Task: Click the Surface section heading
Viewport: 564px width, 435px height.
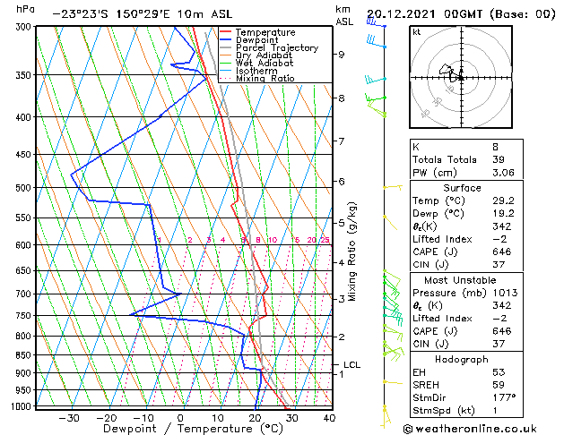Action: click(x=462, y=188)
